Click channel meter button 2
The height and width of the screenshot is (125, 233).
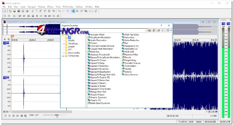click(229, 24)
